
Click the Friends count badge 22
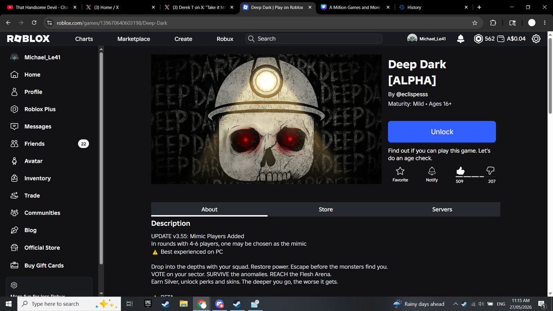[83, 144]
